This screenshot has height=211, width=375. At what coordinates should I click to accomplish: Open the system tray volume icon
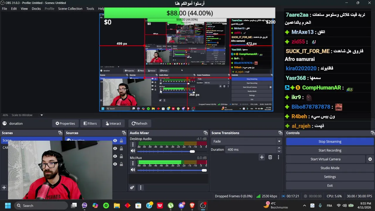[345, 205]
